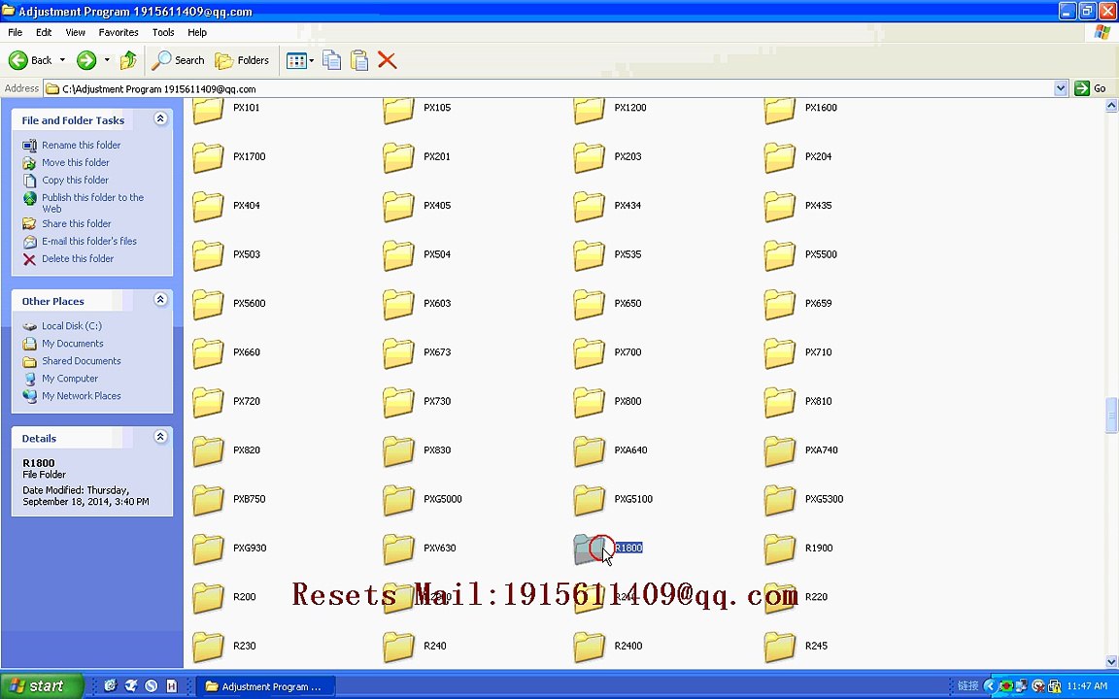Image resolution: width=1119 pixels, height=699 pixels.
Task: Collapse the File and Folder Tasks panel
Action: click(160, 119)
